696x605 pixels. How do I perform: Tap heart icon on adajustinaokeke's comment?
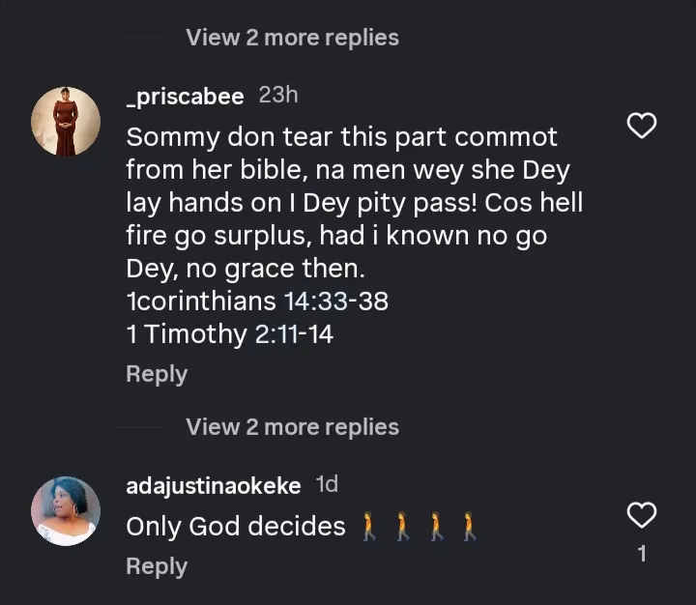click(x=642, y=515)
